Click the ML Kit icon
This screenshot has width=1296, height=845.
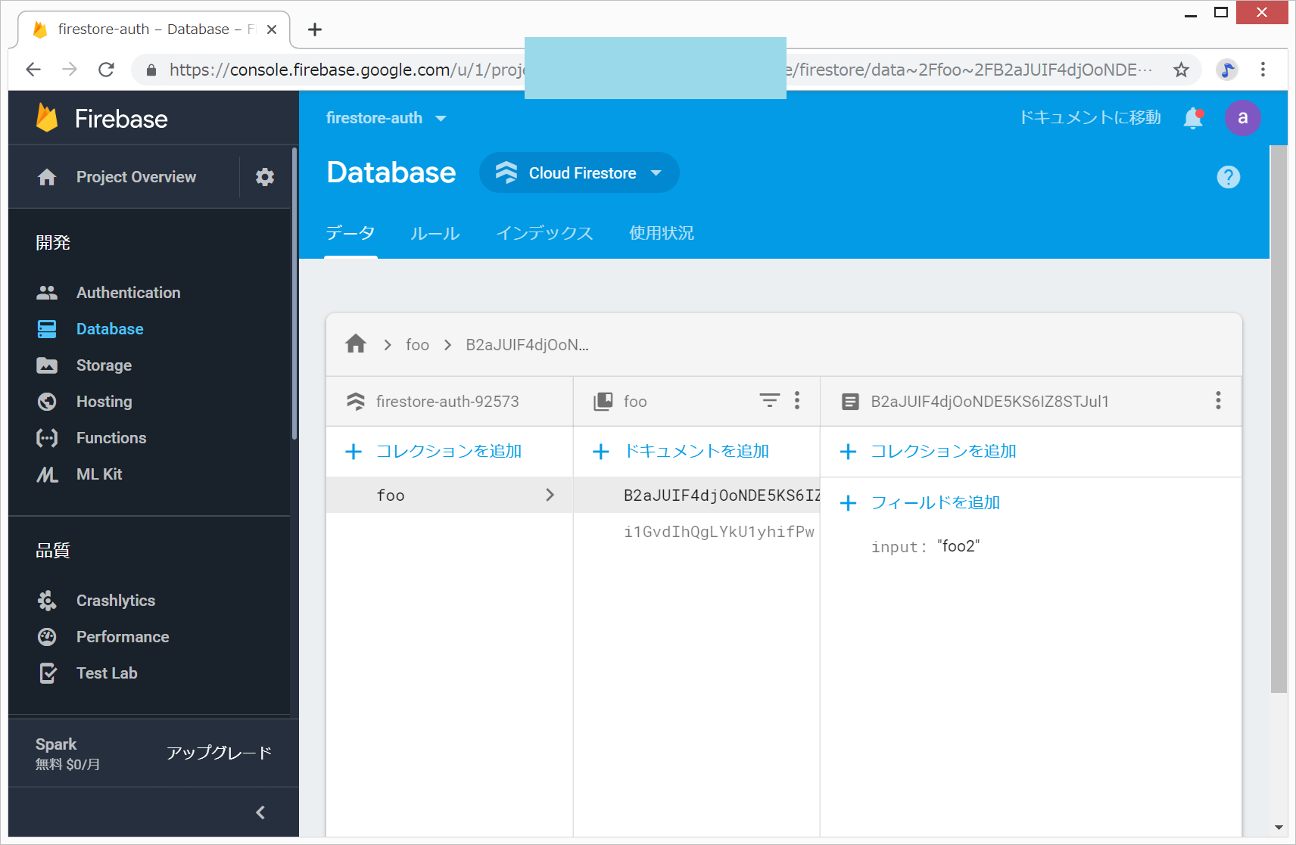tap(47, 474)
